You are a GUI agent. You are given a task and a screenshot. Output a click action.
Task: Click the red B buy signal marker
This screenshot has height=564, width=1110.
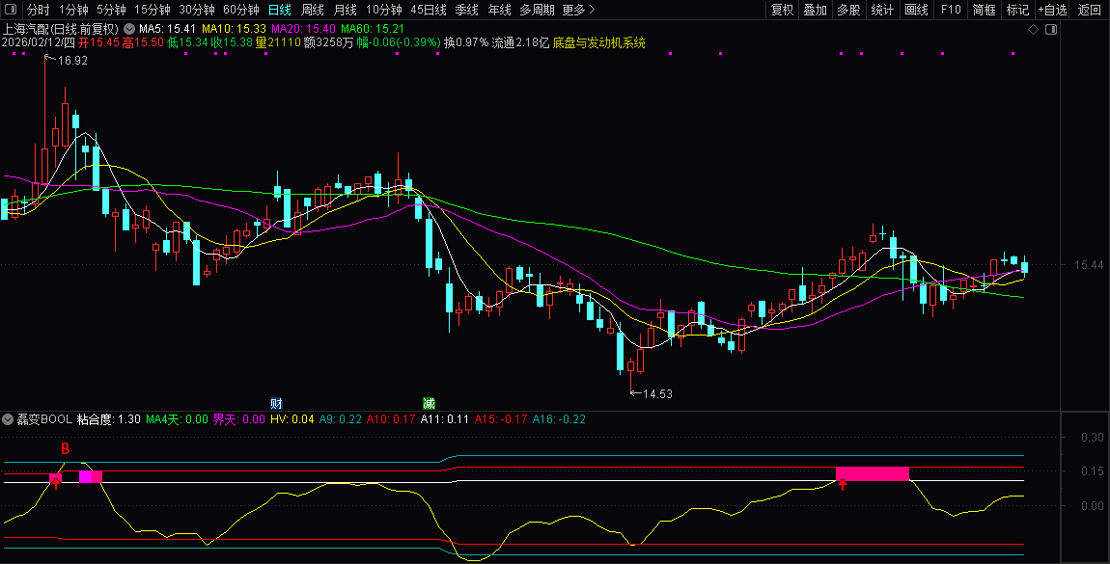coord(66,448)
